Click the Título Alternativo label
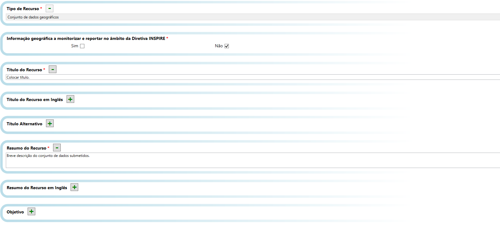Viewport: 500px width, 226px height. (25, 124)
